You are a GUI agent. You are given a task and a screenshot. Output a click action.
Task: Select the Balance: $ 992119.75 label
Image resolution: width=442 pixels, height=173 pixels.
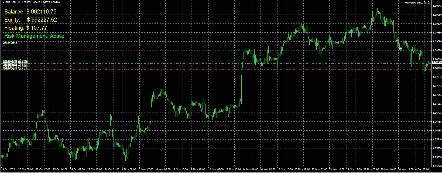click(30, 12)
